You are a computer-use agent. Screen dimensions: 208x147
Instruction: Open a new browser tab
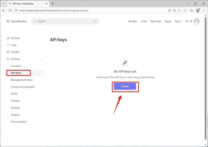pos(53,3)
